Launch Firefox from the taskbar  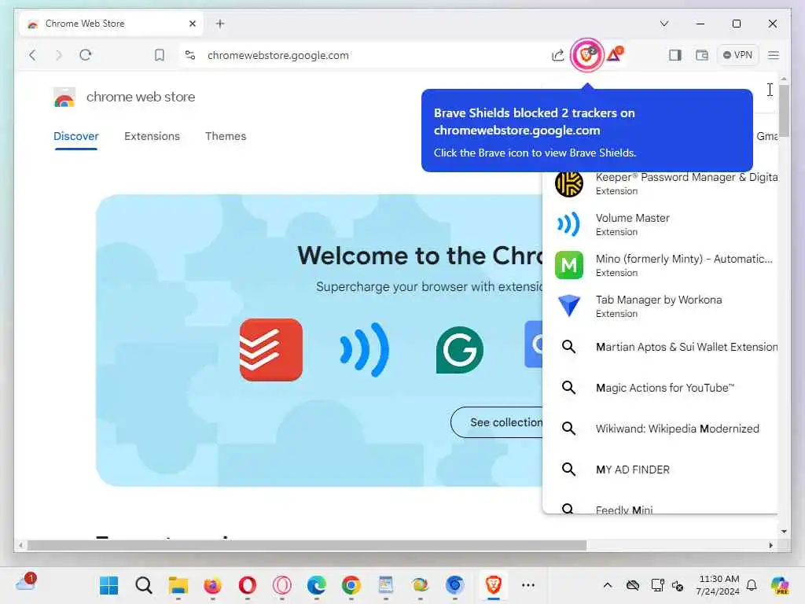pyautogui.click(x=212, y=585)
